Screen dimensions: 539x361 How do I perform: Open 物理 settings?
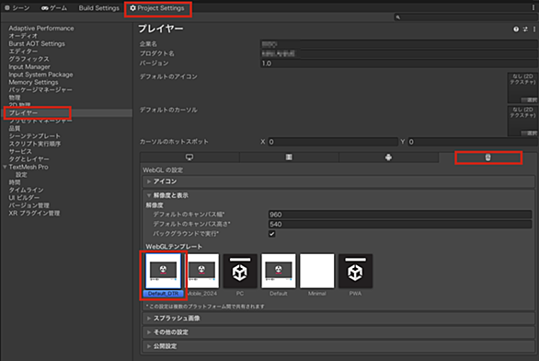[15, 98]
